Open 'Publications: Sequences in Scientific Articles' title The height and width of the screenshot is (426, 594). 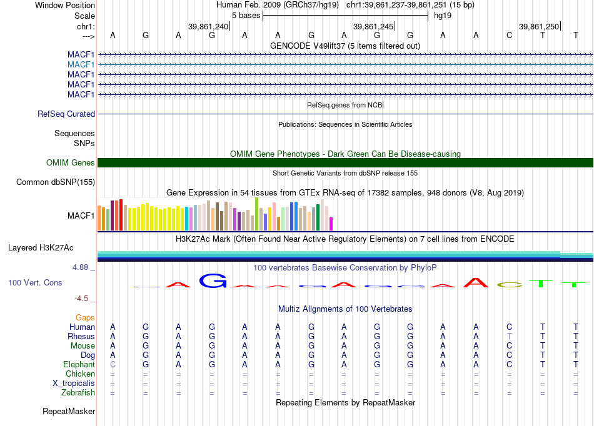pyautogui.click(x=345, y=124)
